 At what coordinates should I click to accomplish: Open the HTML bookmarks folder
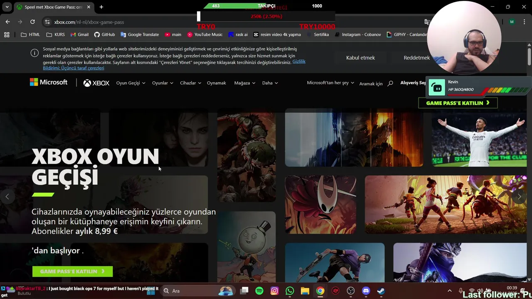[30, 34]
